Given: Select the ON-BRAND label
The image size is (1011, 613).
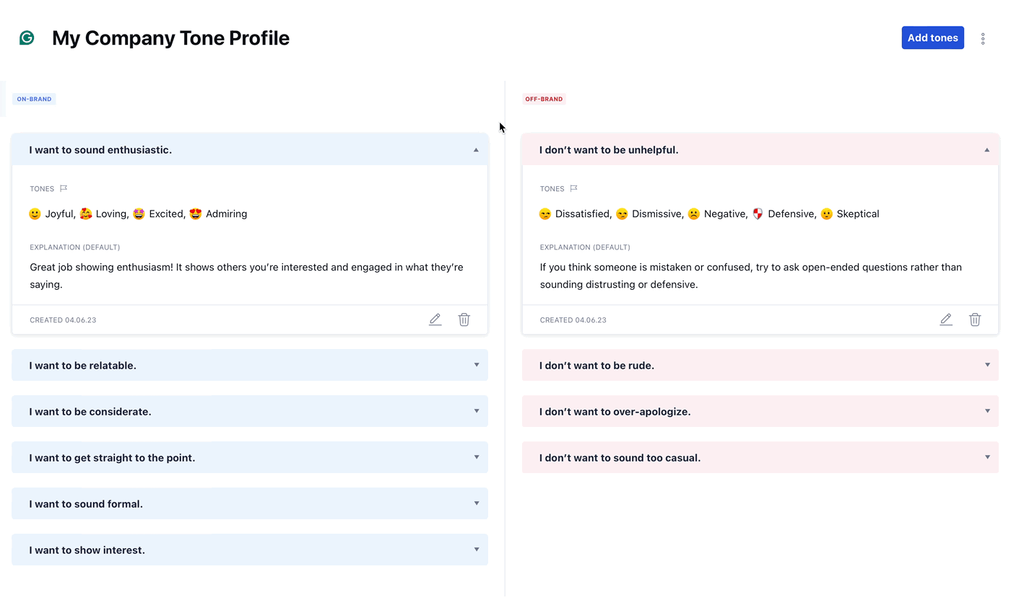Looking at the screenshot, I should coord(33,98).
